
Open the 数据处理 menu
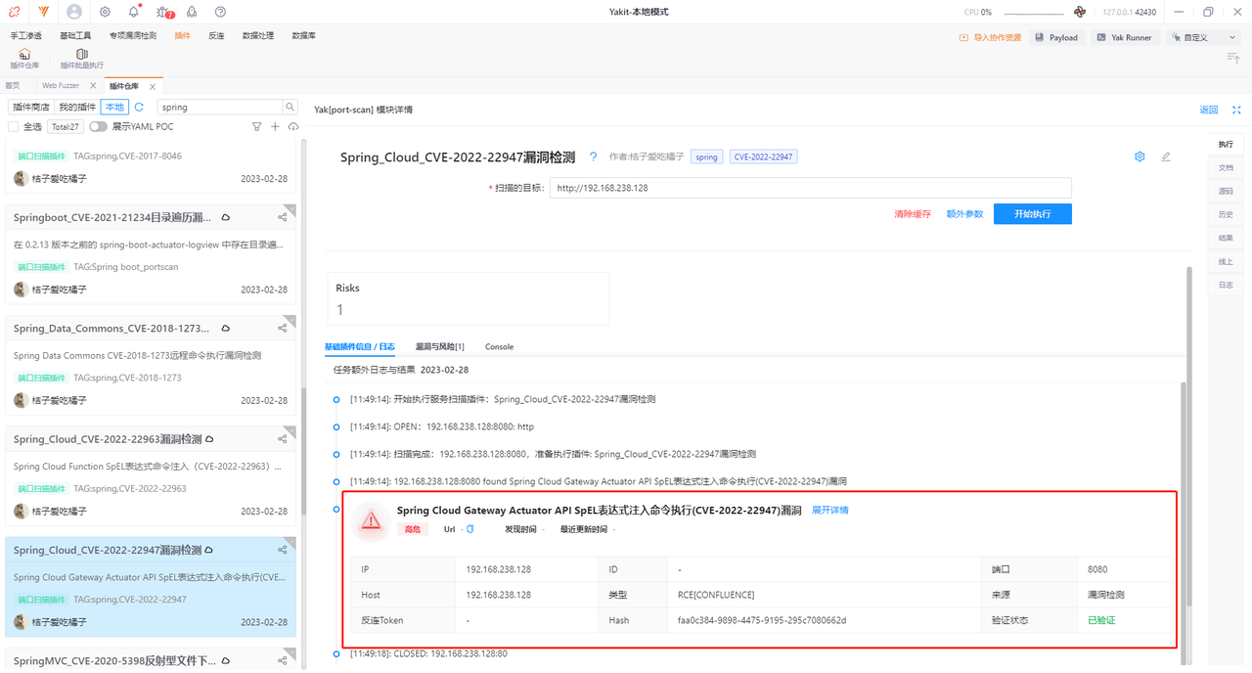click(x=258, y=35)
